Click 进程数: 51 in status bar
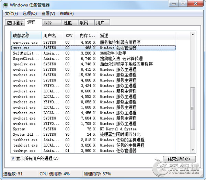206x180 pixels. 13,174
